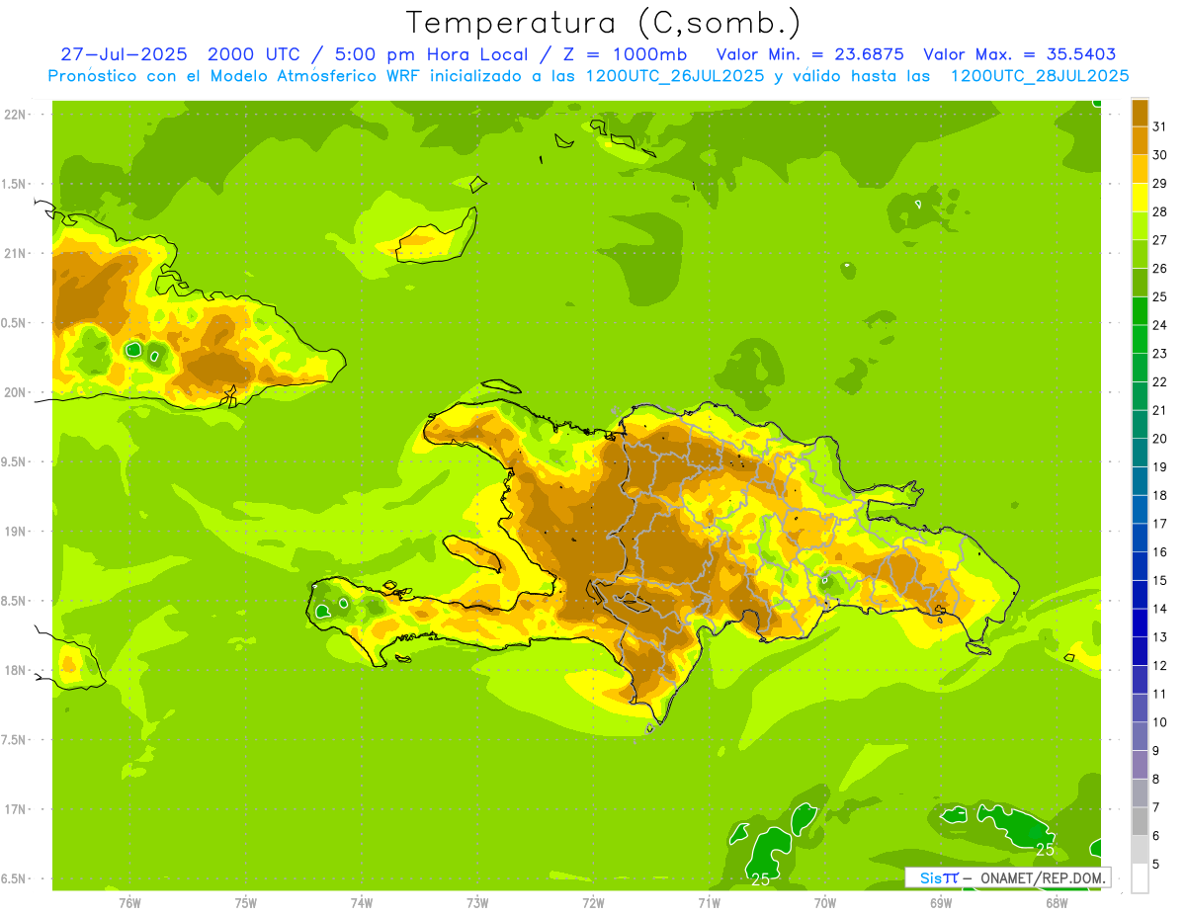Click the "12" legend scale value
Image resolution: width=1186 pixels, height=916 pixels.
1160,666
